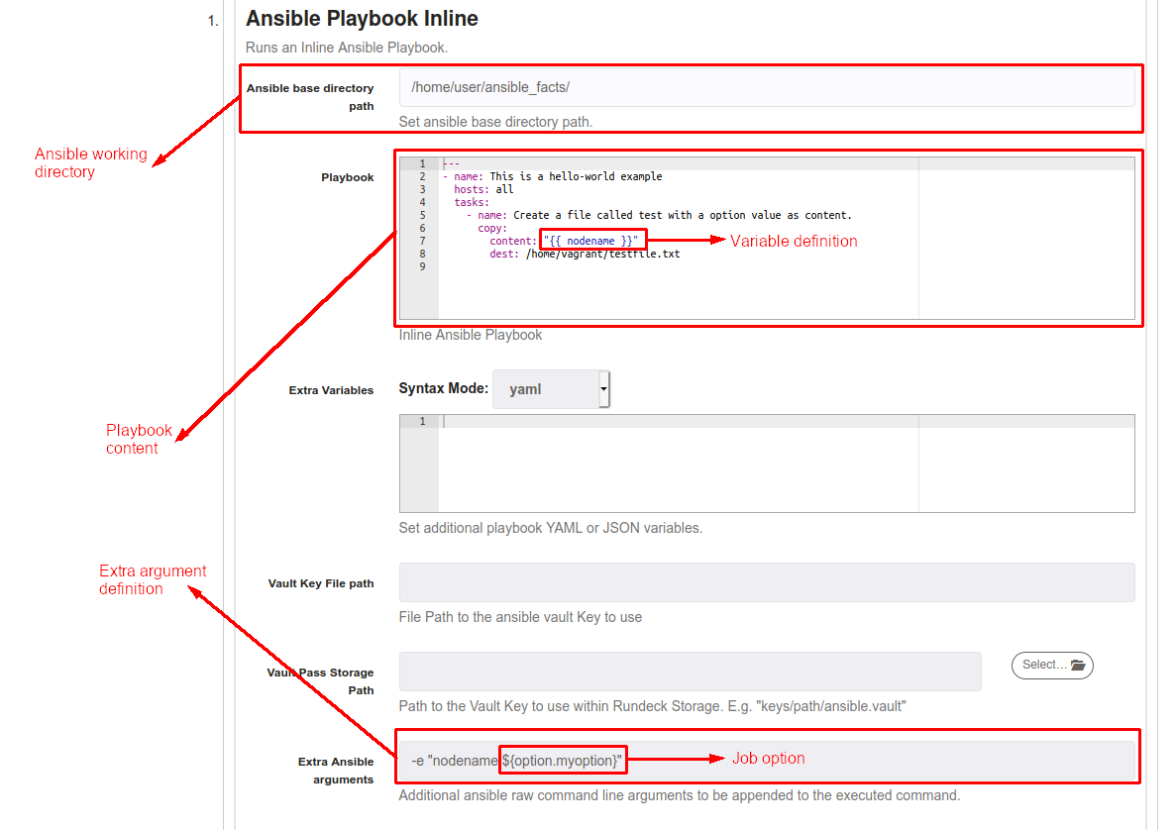Click the Ansible base directory path field
The height and width of the screenshot is (830, 1176).
click(767, 88)
